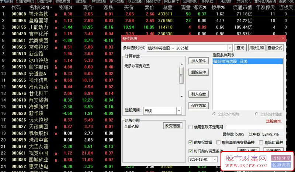Sort by 换手% column header
The height and width of the screenshot is (172, 295).
tap(218, 7)
